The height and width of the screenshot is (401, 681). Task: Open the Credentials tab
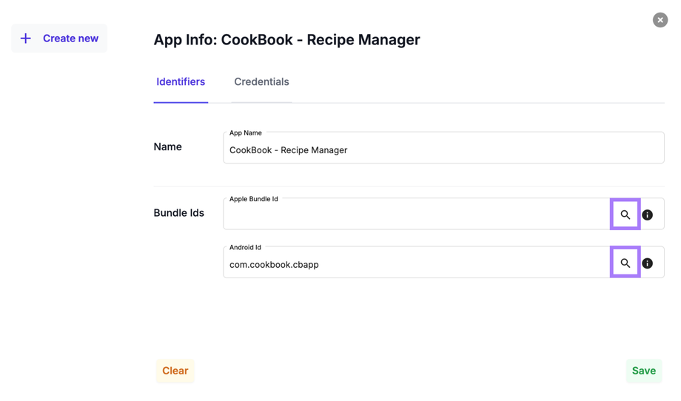pos(261,82)
